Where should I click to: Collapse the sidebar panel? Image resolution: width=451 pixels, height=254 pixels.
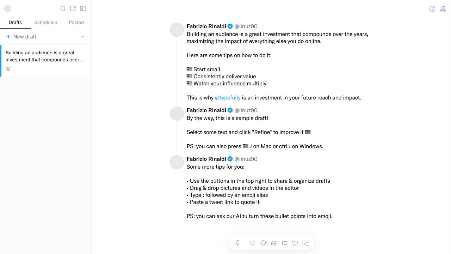point(83,8)
